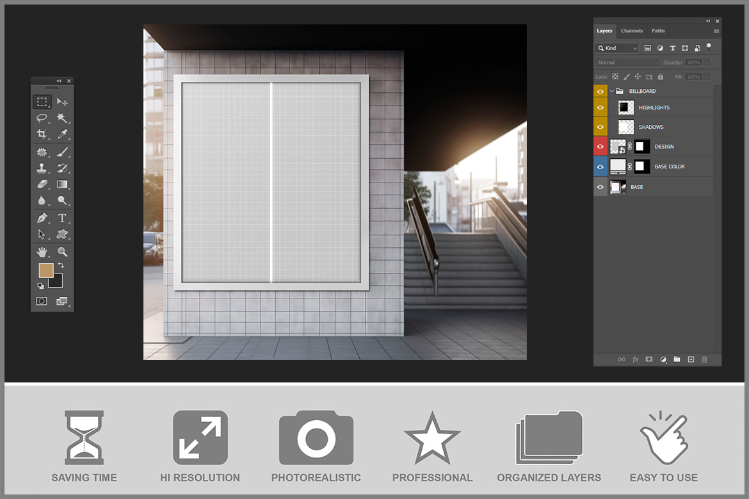The image size is (749, 499).
Task: Toggle visibility of the DESIGN layer
Action: [600, 147]
